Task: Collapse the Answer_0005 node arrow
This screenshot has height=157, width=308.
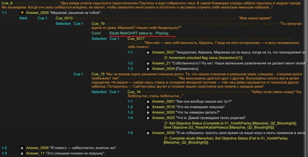Action: click(x=22, y=13)
